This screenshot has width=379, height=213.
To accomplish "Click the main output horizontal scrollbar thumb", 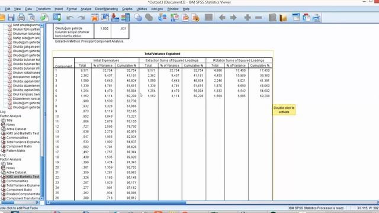I will pyautogui.click(x=118, y=202).
